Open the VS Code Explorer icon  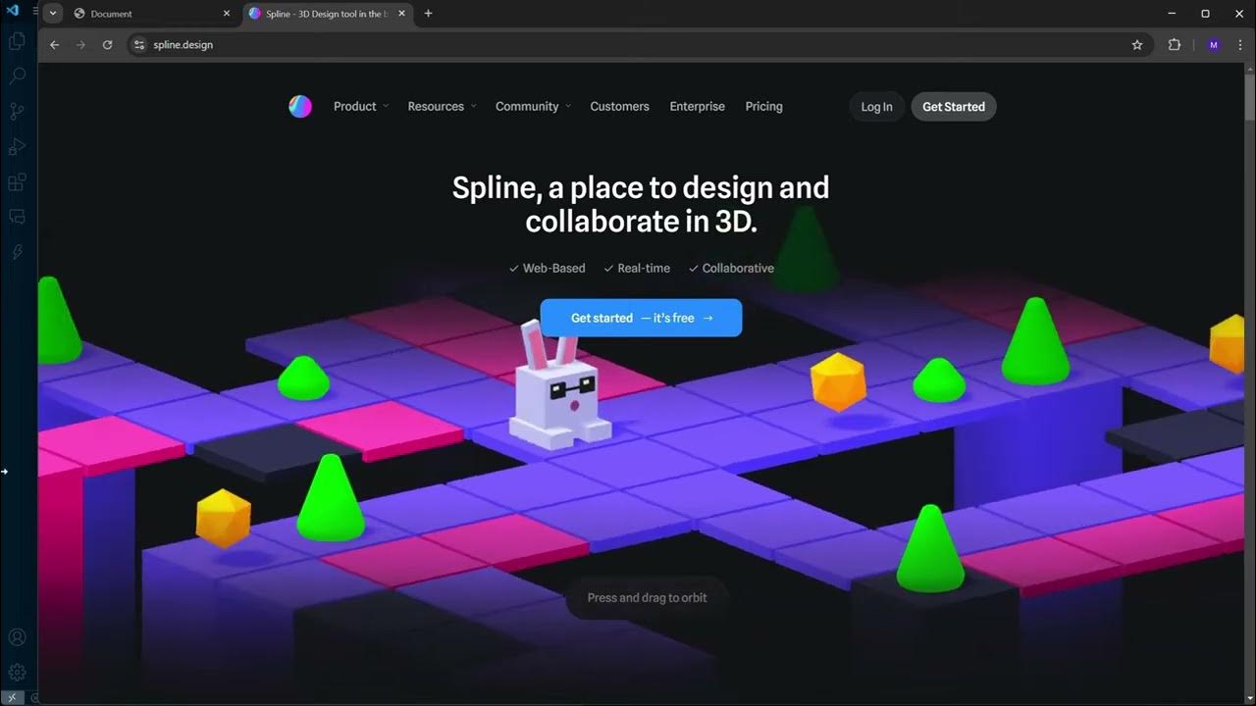17,41
